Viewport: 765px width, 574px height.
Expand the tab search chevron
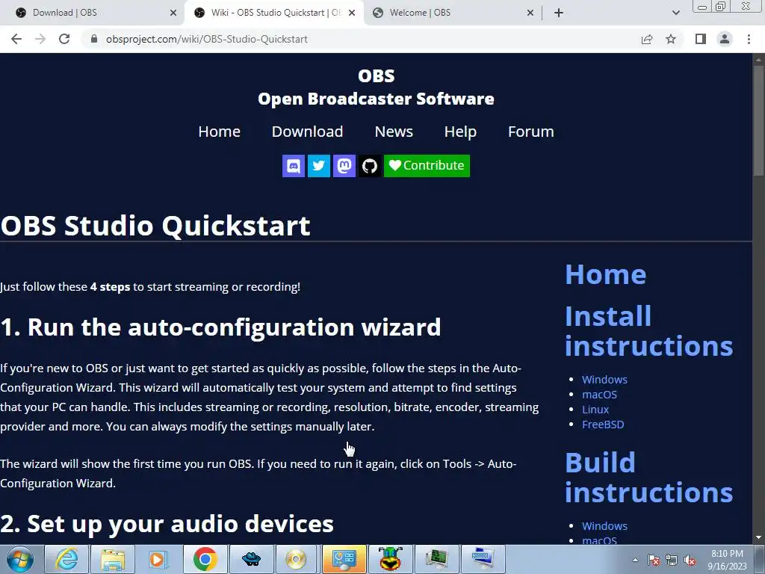[675, 13]
